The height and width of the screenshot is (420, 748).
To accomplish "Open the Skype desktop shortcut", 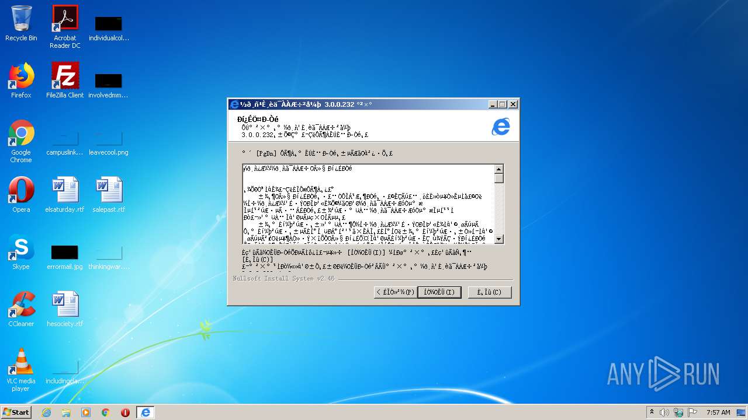I will pyautogui.click(x=21, y=252).
